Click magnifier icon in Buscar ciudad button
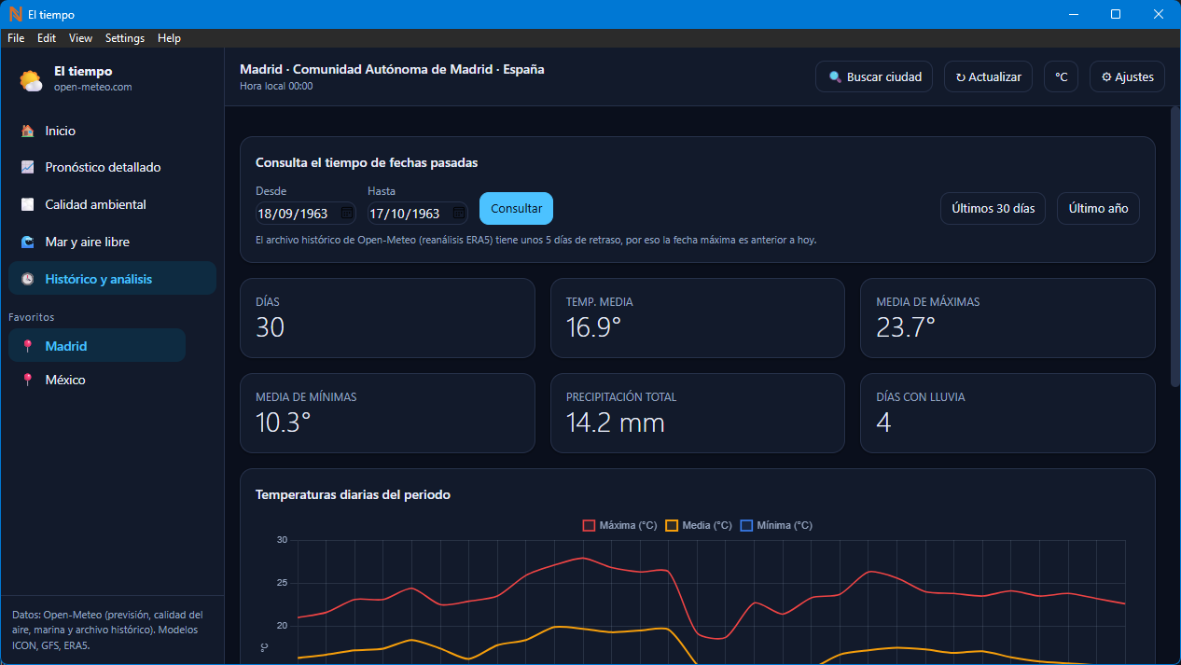 [x=835, y=77]
